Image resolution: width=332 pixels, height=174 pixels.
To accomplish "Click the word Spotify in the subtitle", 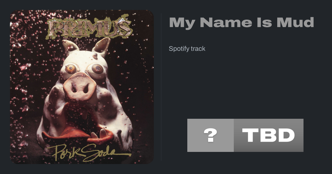I will (x=179, y=49).
